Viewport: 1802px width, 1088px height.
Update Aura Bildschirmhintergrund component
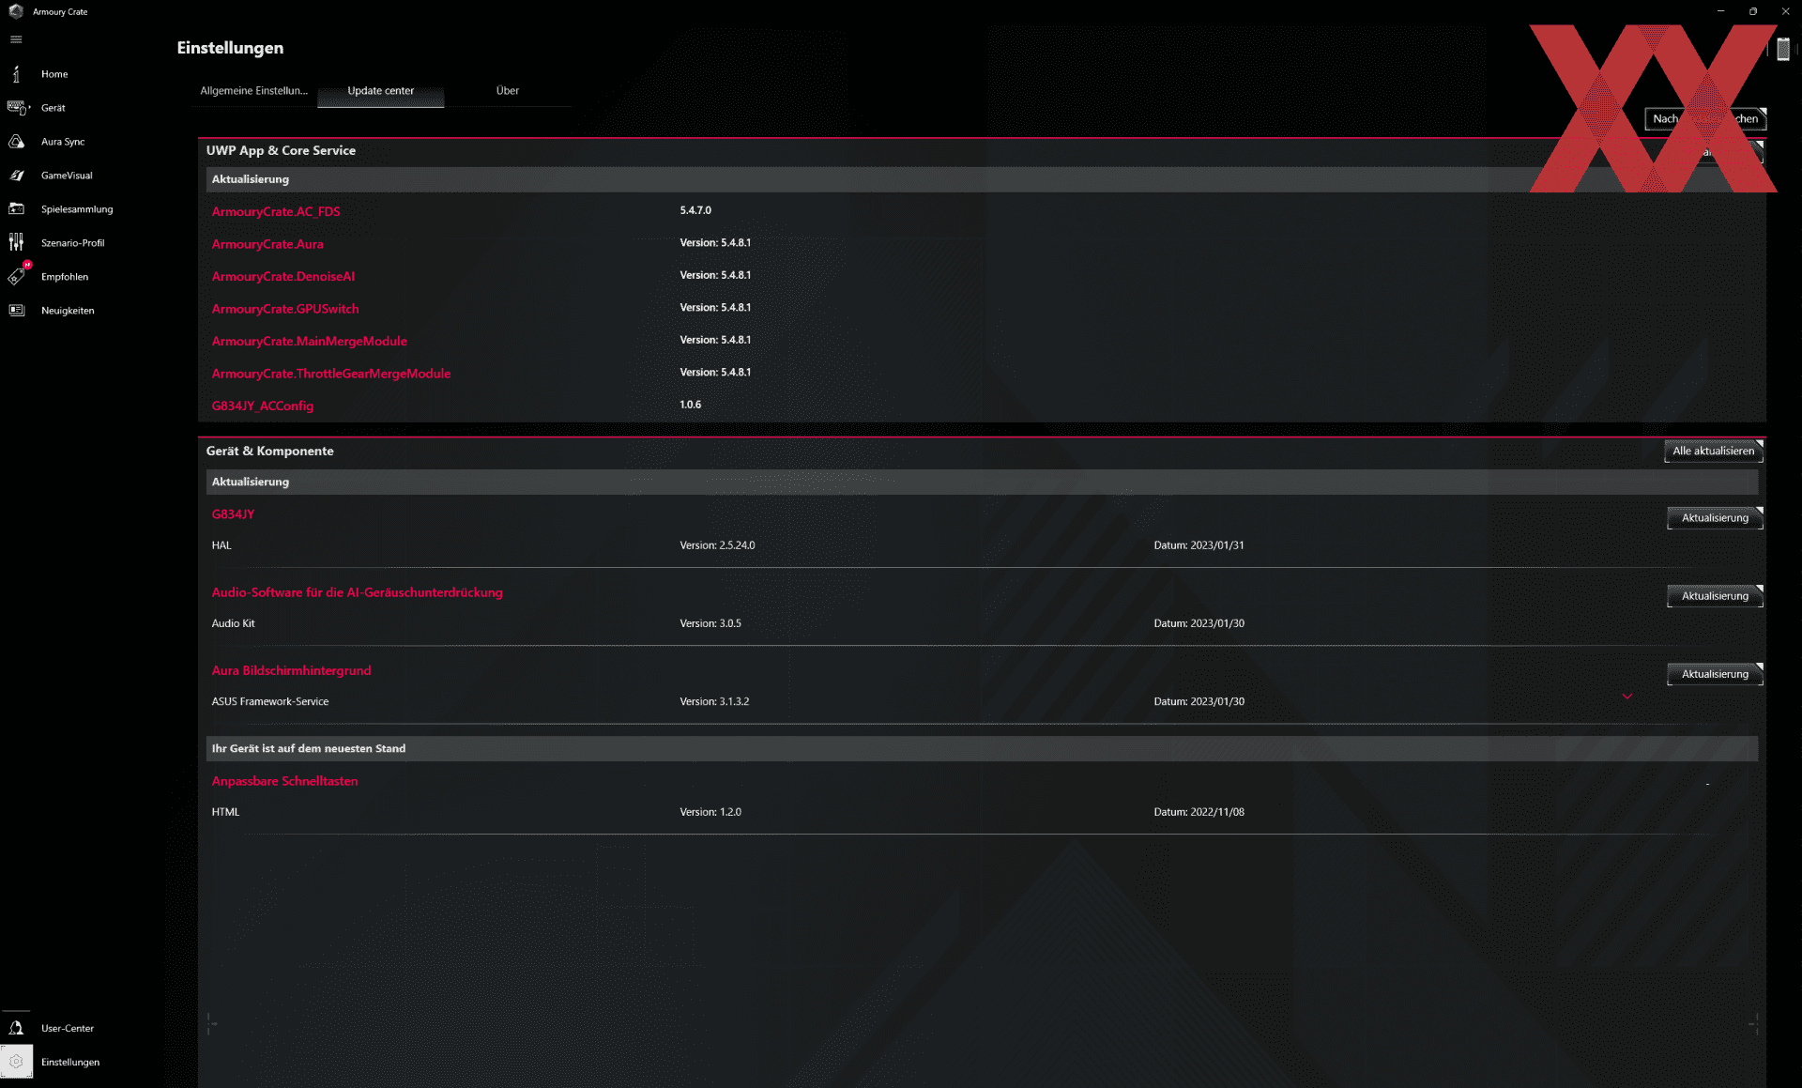pos(1715,674)
